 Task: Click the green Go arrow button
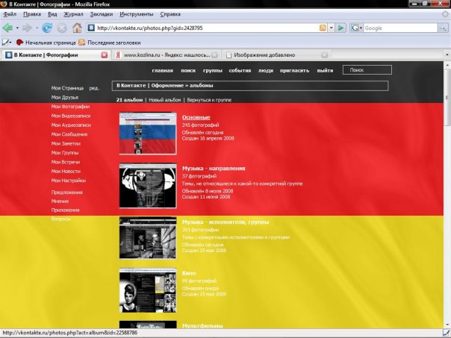[x=340, y=28]
